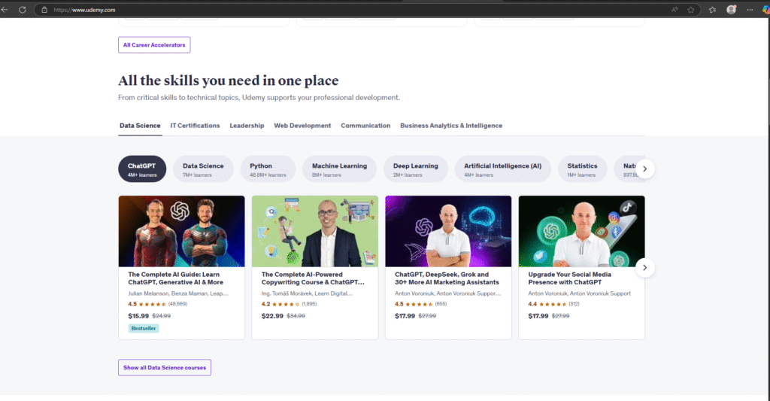The height and width of the screenshot is (401, 770).
Task: Open The Complete AI Guide course thumbnail
Action: coord(181,231)
